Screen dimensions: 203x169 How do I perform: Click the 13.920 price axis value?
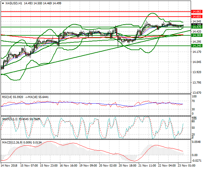click(x=197, y=72)
